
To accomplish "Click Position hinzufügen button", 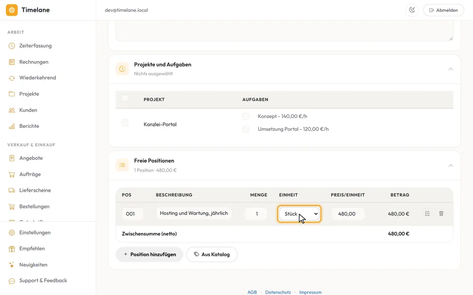I will tap(150, 254).
